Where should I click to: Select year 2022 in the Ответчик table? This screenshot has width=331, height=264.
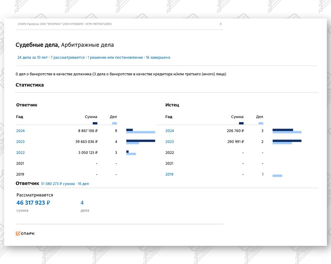[20, 153]
